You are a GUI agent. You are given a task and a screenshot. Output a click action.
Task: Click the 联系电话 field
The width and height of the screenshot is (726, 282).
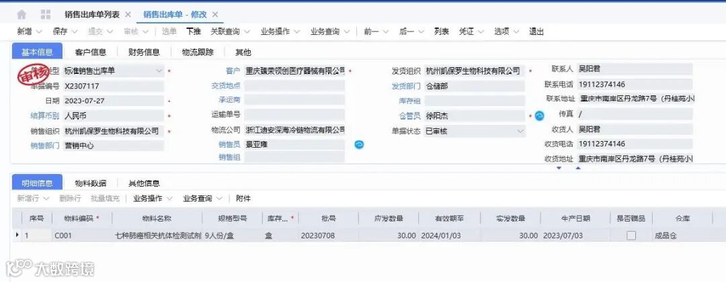(635, 85)
